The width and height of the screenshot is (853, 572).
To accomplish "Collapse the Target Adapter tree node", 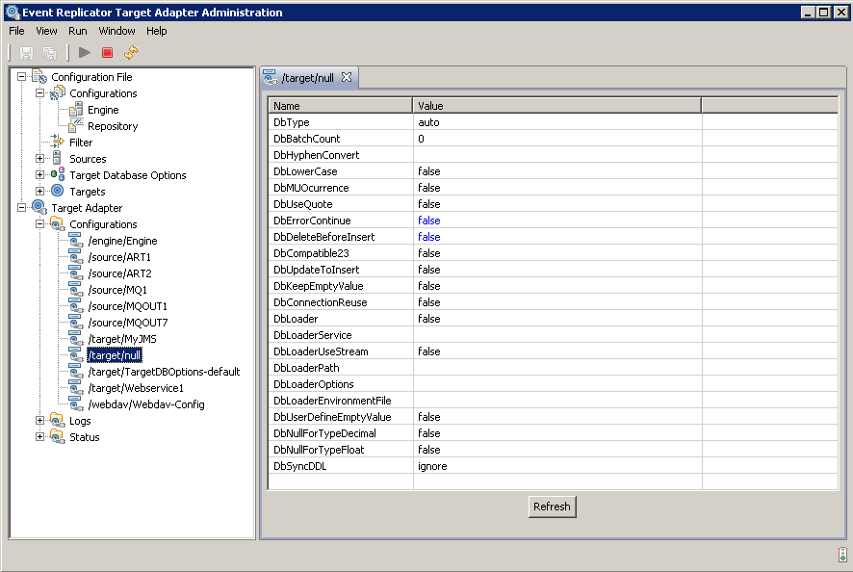I will click(22, 208).
